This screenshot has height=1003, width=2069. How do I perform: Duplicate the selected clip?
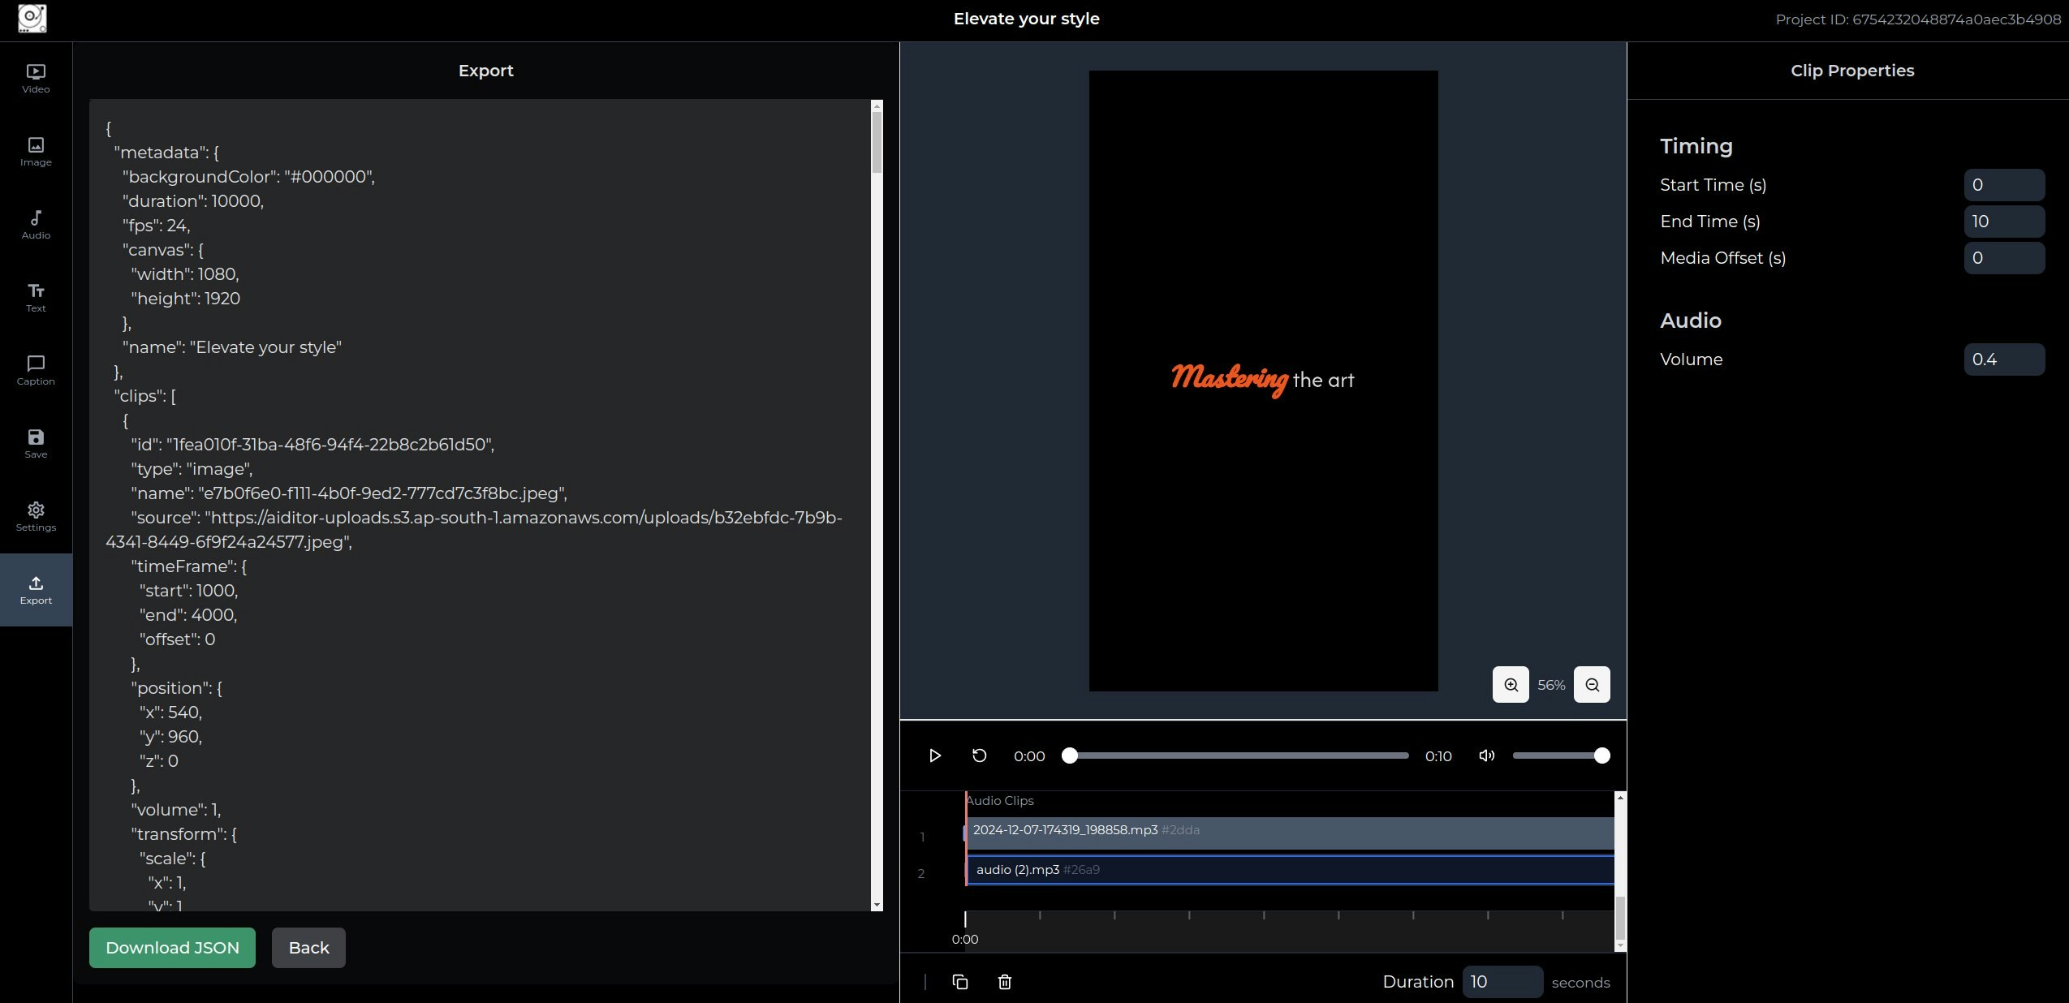coord(960,982)
